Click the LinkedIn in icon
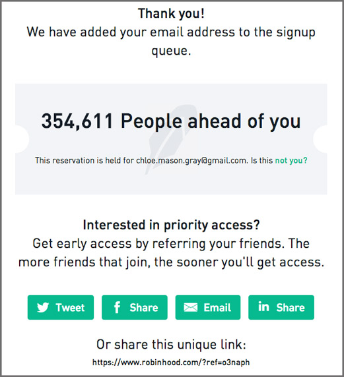Image resolution: width=344 pixels, height=377 pixels. [263, 306]
